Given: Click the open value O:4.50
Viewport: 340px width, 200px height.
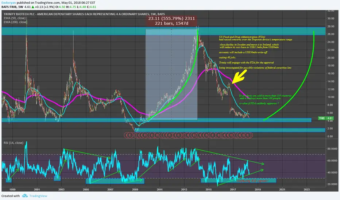Looking at the screenshot, I should [60, 7].
